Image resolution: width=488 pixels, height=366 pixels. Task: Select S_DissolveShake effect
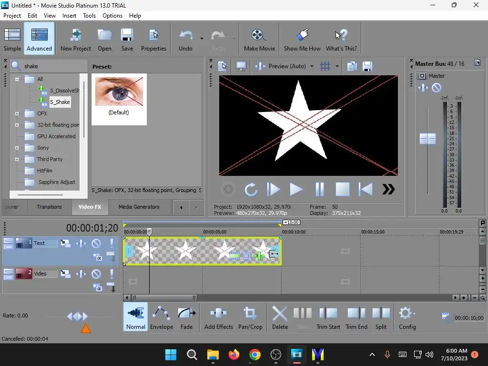[x=64, y=91]
